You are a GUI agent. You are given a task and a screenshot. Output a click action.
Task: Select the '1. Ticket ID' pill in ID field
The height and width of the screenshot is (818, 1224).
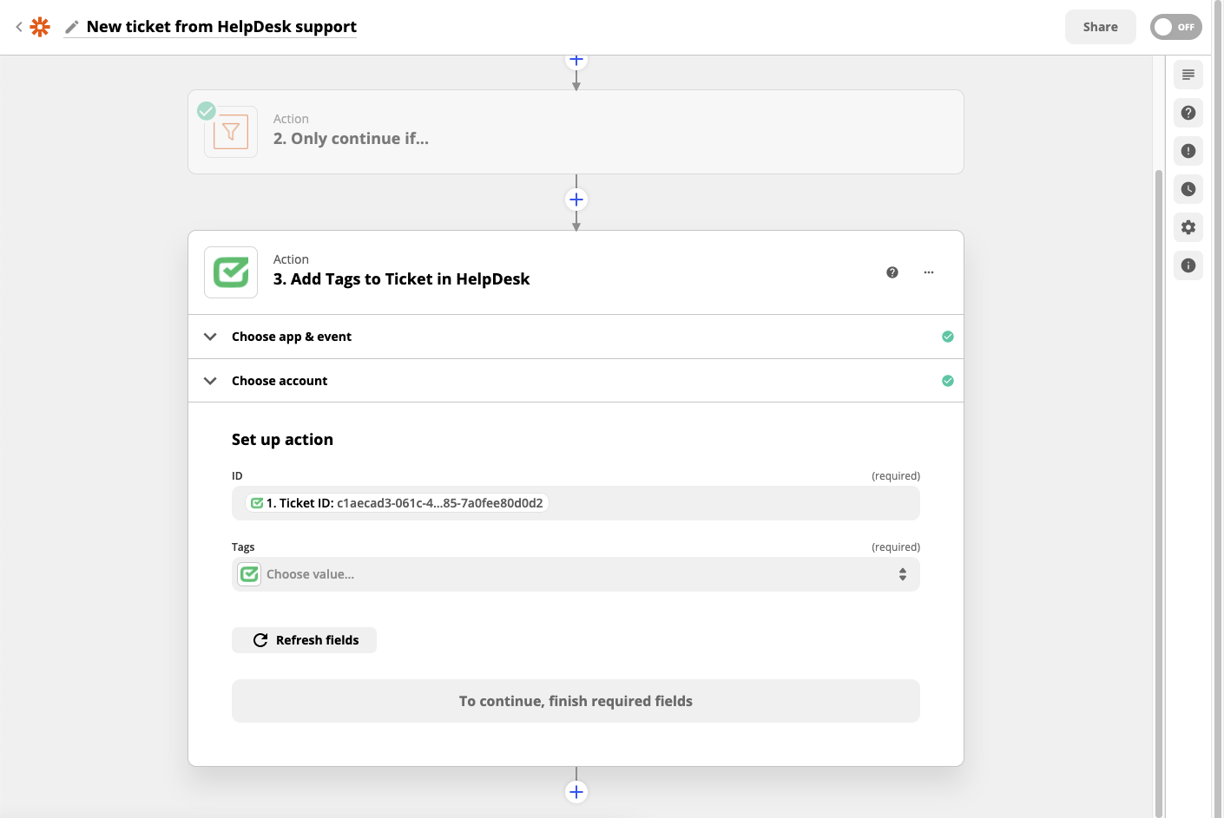397,503
